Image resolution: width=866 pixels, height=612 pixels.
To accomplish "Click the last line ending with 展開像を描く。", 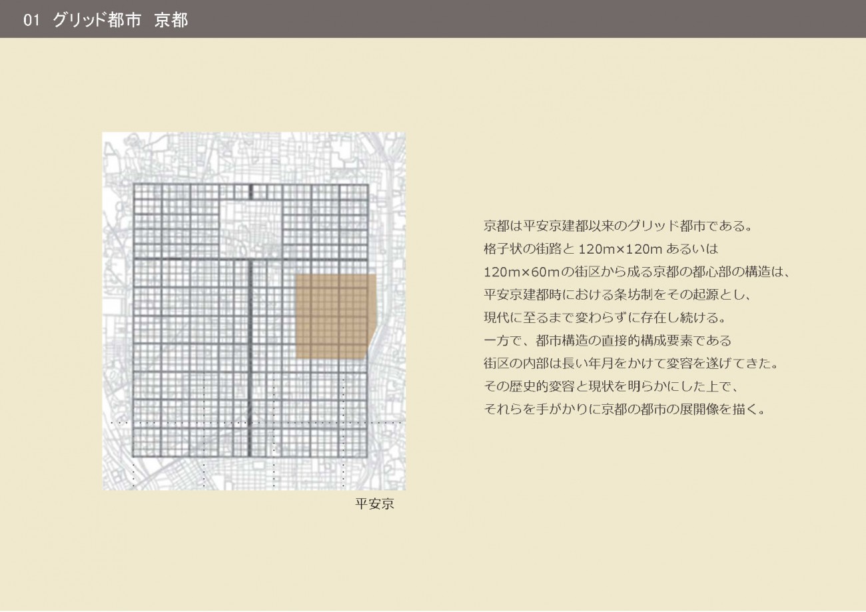I will tap(626, 410).
